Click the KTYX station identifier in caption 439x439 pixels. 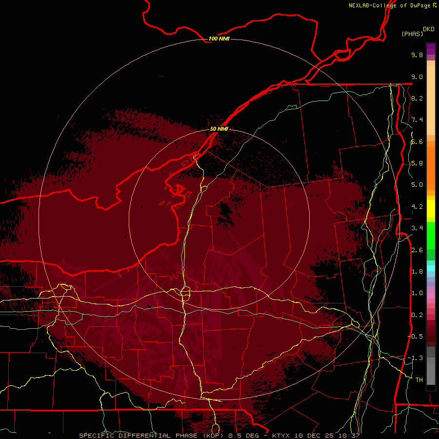pyautogui.click(x=281, y=436)
